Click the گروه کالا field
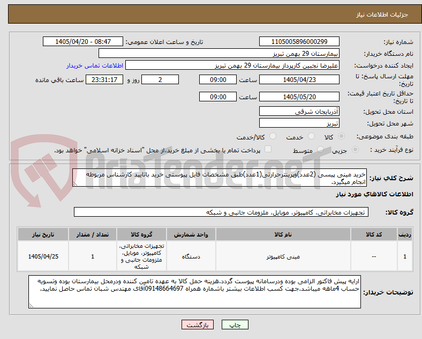422x339 pixels. pyautogui.click(x=221, y=212)
